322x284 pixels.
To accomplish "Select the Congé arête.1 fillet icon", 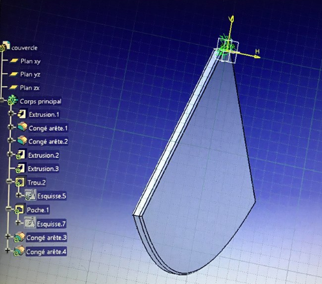I will 22,127.
